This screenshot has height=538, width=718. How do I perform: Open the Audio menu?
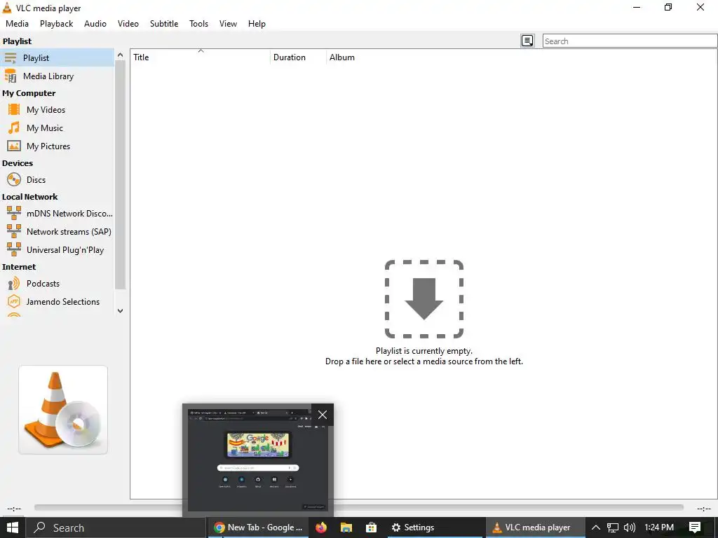(x=95, y=24)
